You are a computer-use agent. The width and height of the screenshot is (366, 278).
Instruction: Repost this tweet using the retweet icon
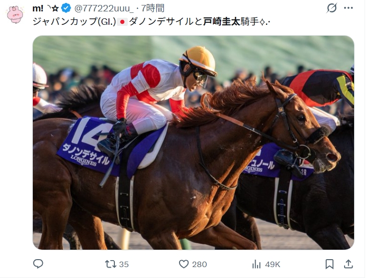pyautogui.click(x=110, y=264)
